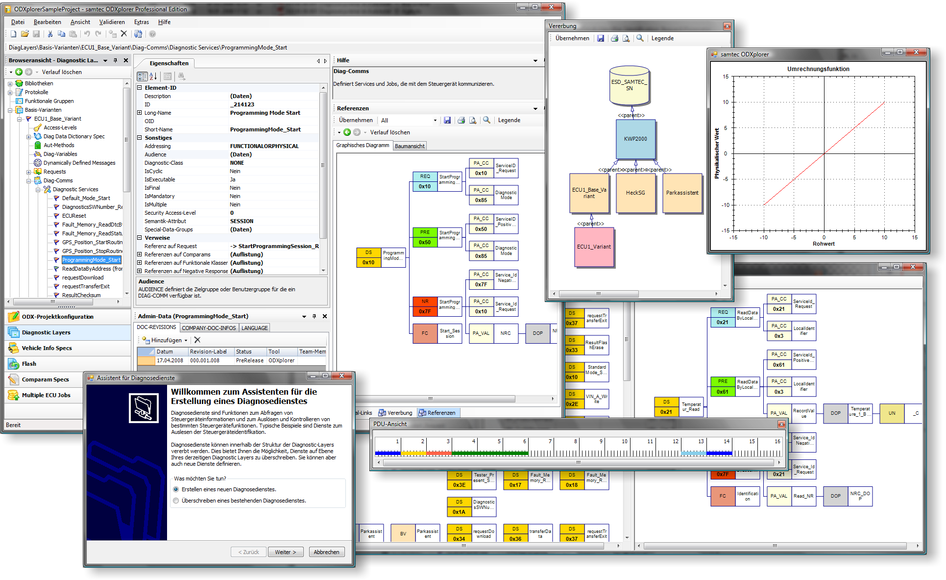Click the alphabetical sort icon in Eigenschaften

pyautogui.click(x=153, y=76)
